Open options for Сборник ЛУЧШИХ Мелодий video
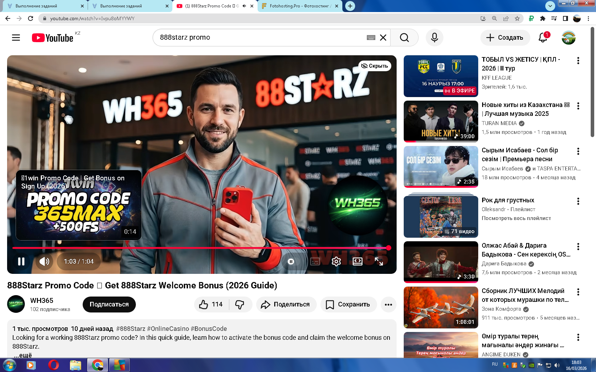The image size is (596, 372). coord(578,292)
